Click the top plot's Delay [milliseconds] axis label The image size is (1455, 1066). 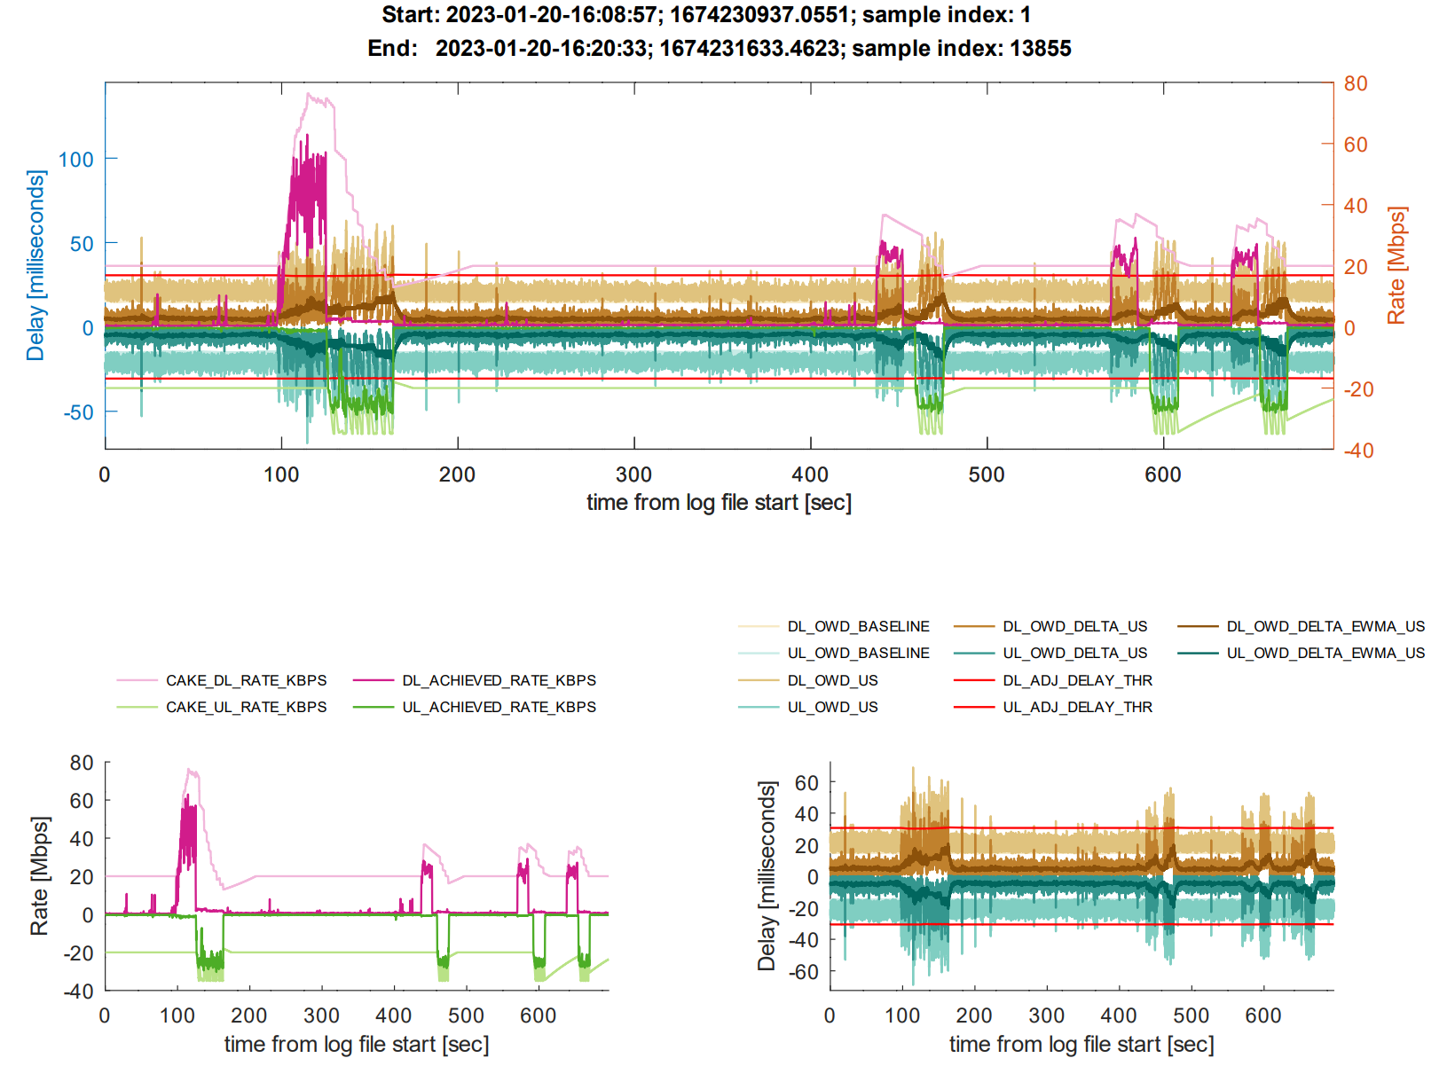[35, 265]
